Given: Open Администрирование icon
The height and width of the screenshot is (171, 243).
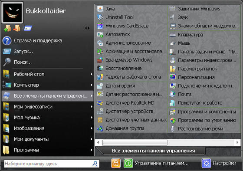Looking at the screenshot, I should tap(100, 43).
